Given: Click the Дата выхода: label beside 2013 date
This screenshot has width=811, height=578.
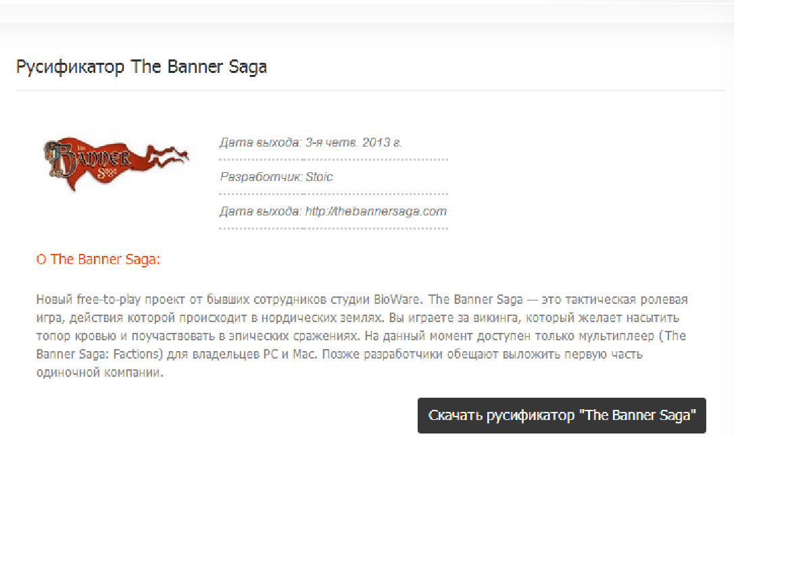Looking at the screenshot, I should 260,142.
